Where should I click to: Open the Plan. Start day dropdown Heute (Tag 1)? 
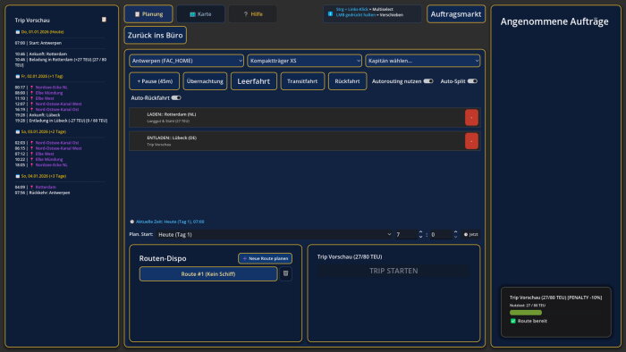(275, 234)
